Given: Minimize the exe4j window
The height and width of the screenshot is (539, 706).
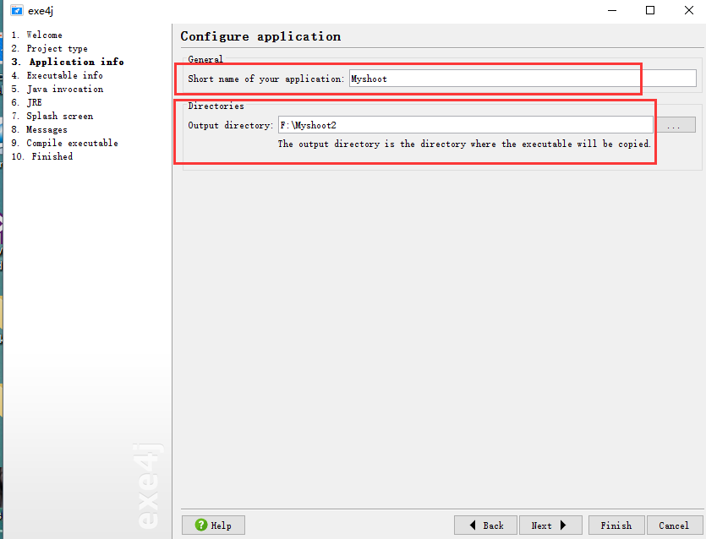Looking at the screenshot, I should pos(612,10).
